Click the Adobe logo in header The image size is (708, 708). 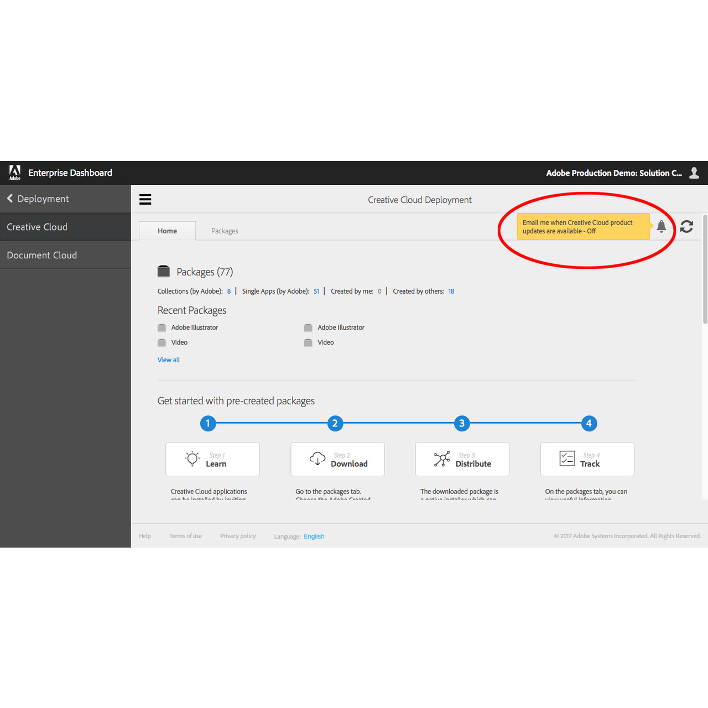(15, 173)
